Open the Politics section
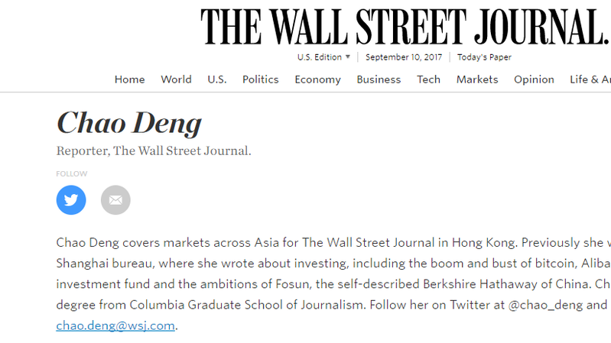The width and height of the screenshot is (611, 343). [260, 79]
